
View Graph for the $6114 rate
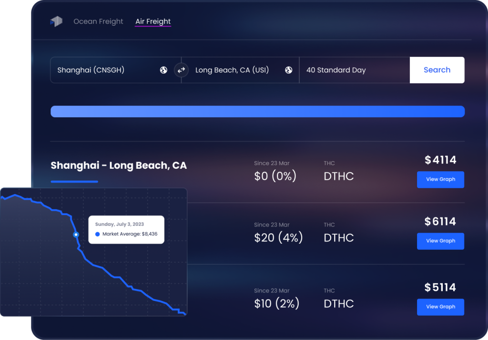tap(440, 241)
